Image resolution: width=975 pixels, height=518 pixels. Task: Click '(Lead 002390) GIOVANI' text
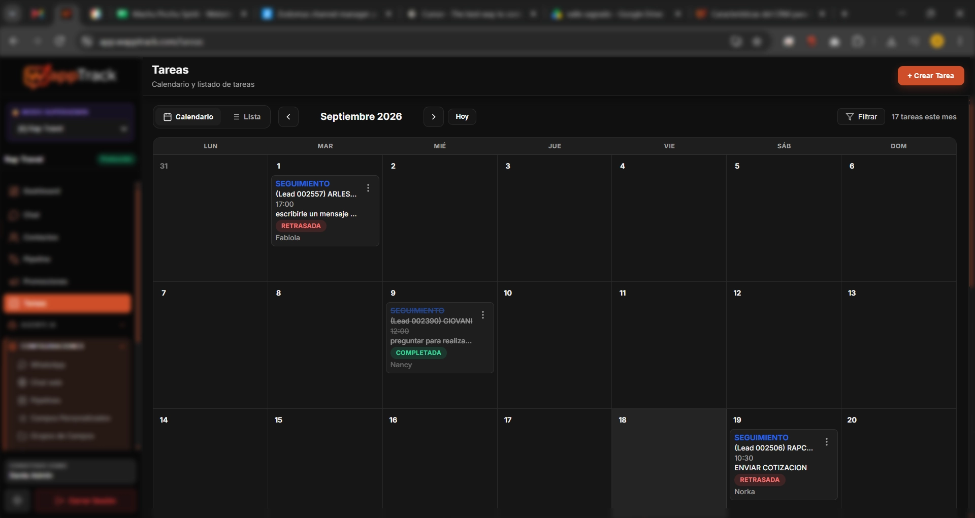(x=432, y=321)
